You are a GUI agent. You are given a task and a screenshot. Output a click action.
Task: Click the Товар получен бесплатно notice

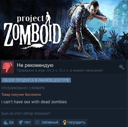[x=21, y=95]
